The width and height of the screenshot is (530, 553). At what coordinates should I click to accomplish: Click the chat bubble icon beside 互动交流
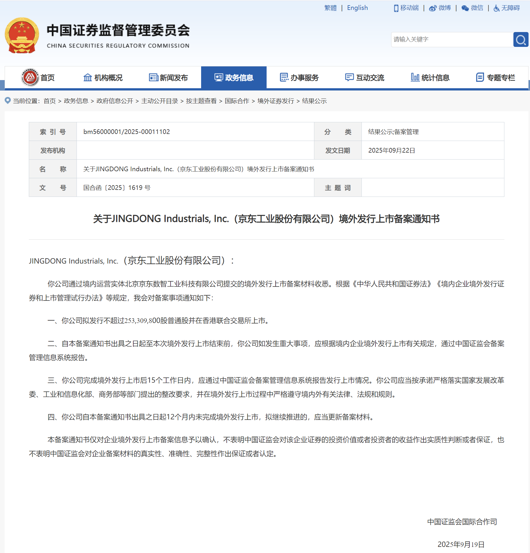point(349,77)
